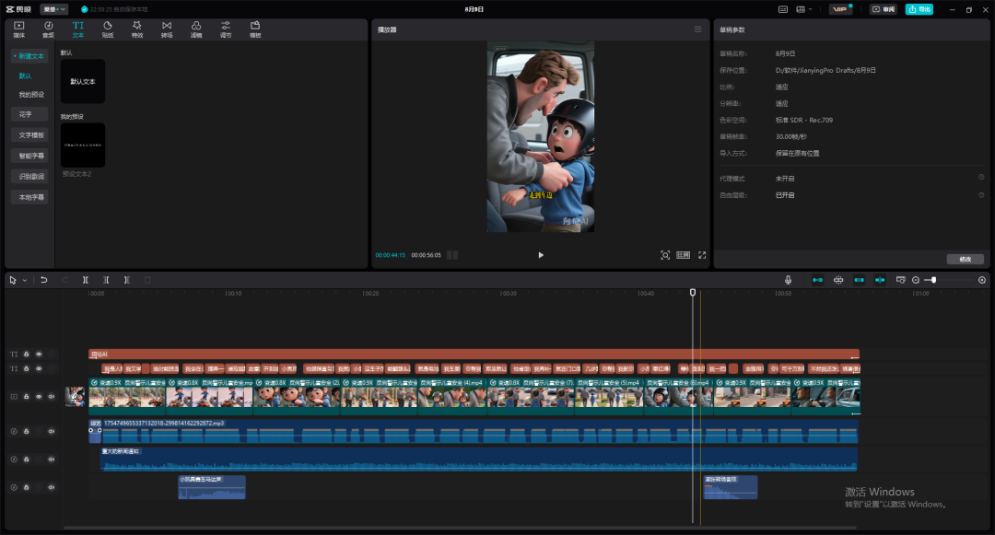
Task: Select the 小玩具赛车马达声 audio clip
Action: 212,487
